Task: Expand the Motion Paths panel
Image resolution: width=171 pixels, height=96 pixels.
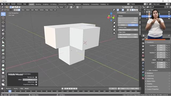Action: [151, 81]
